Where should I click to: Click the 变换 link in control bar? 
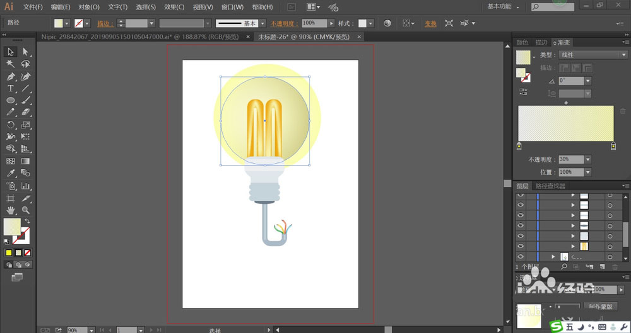(430, 24)
